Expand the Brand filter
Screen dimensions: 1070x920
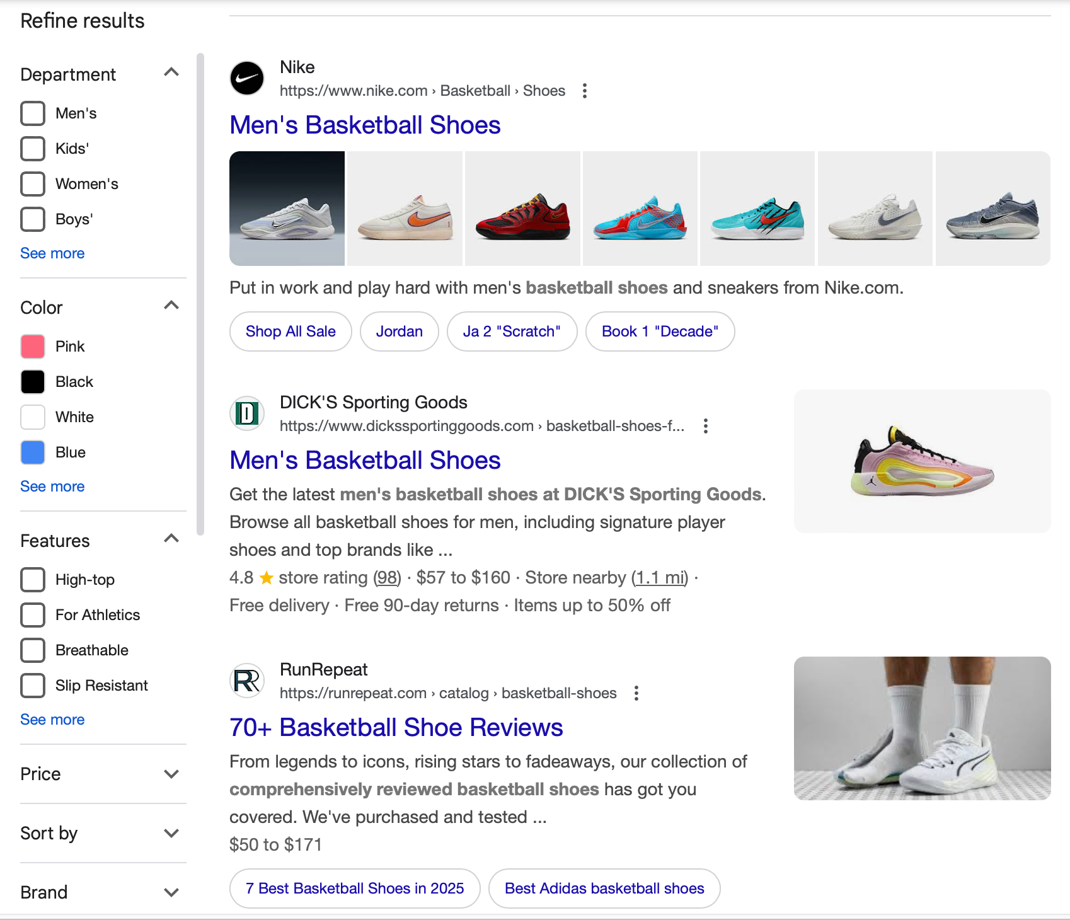click(171, 892)
